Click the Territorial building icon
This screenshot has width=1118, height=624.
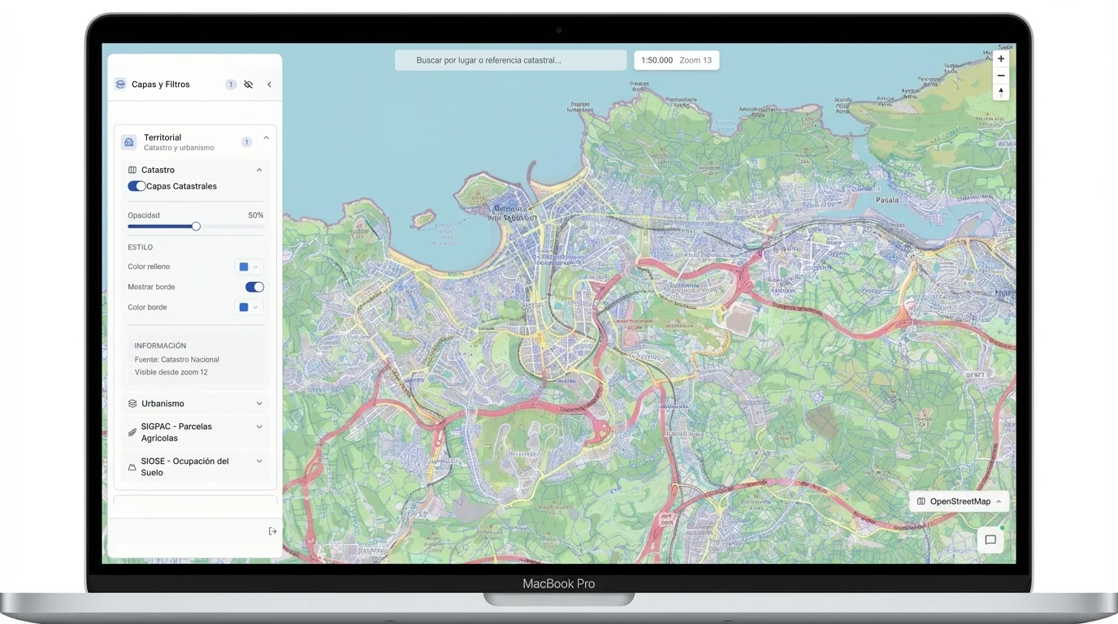point(129,142)
